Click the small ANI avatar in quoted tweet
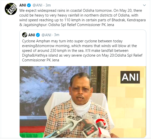The height and width of the screenshot is (139, 151). click(24, 35)
